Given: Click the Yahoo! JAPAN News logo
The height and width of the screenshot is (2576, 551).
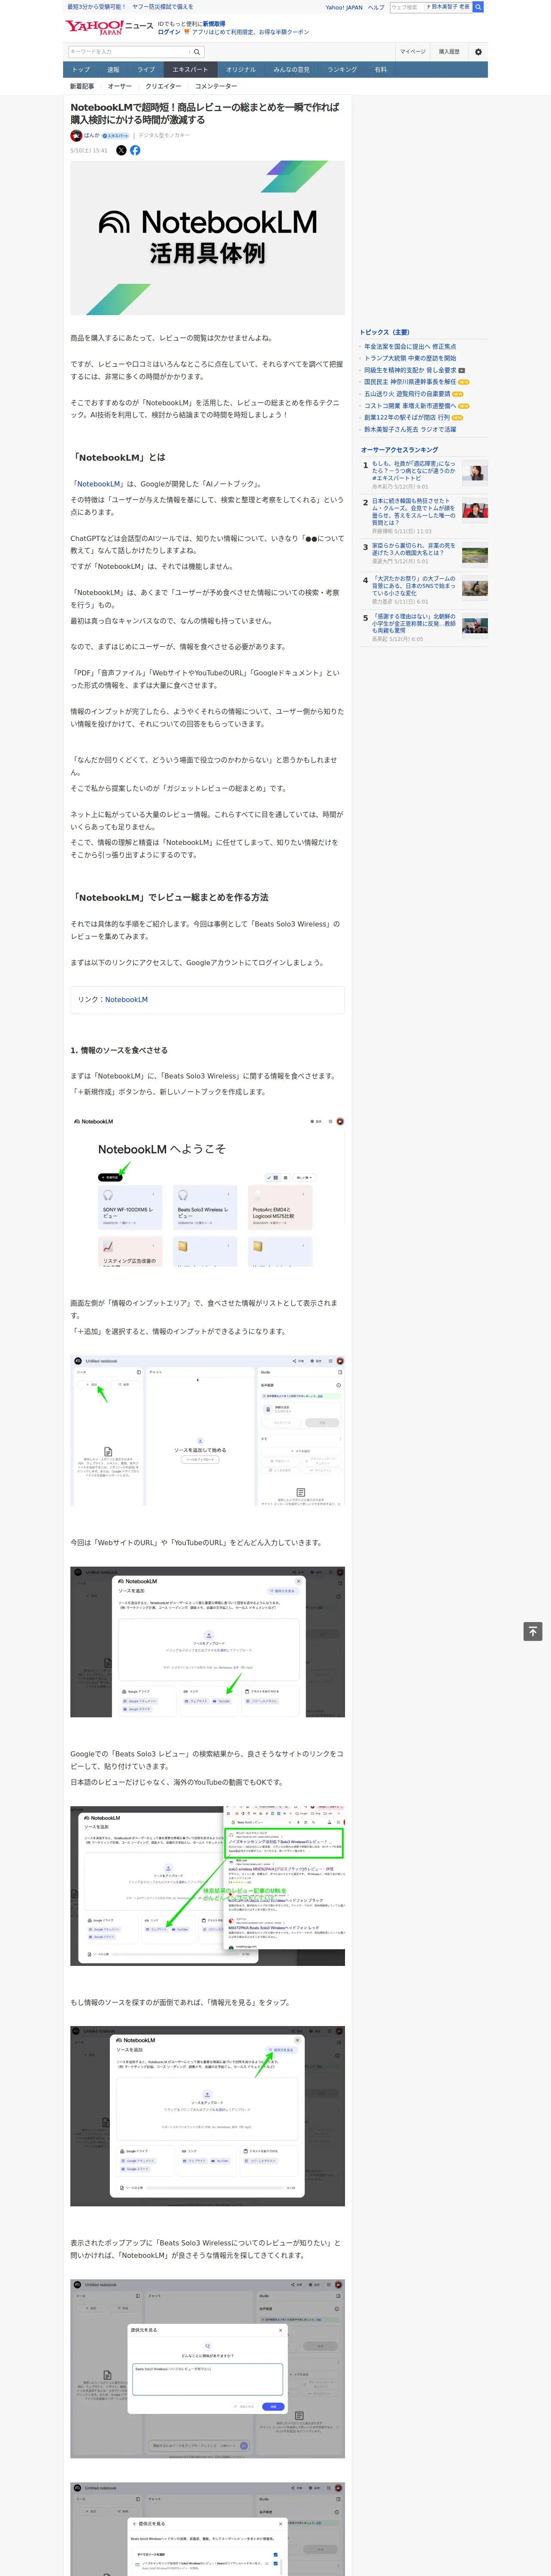Looking at the screenshot, I should coord(109,27).
